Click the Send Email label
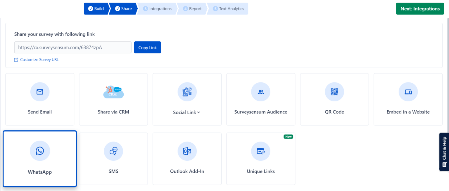This screenshot has height=191, width=449. coord(40,112)
